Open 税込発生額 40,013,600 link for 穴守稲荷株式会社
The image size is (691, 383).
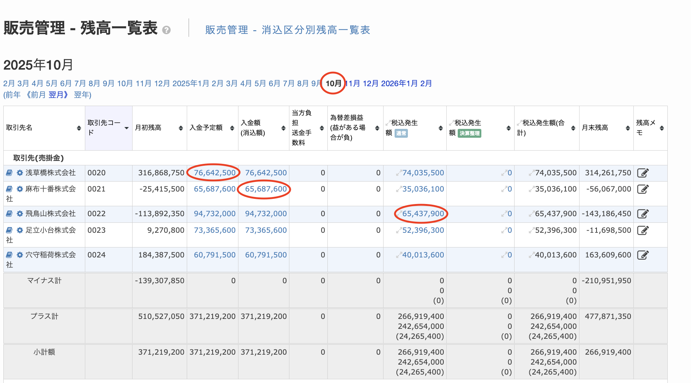click(423, 255)
